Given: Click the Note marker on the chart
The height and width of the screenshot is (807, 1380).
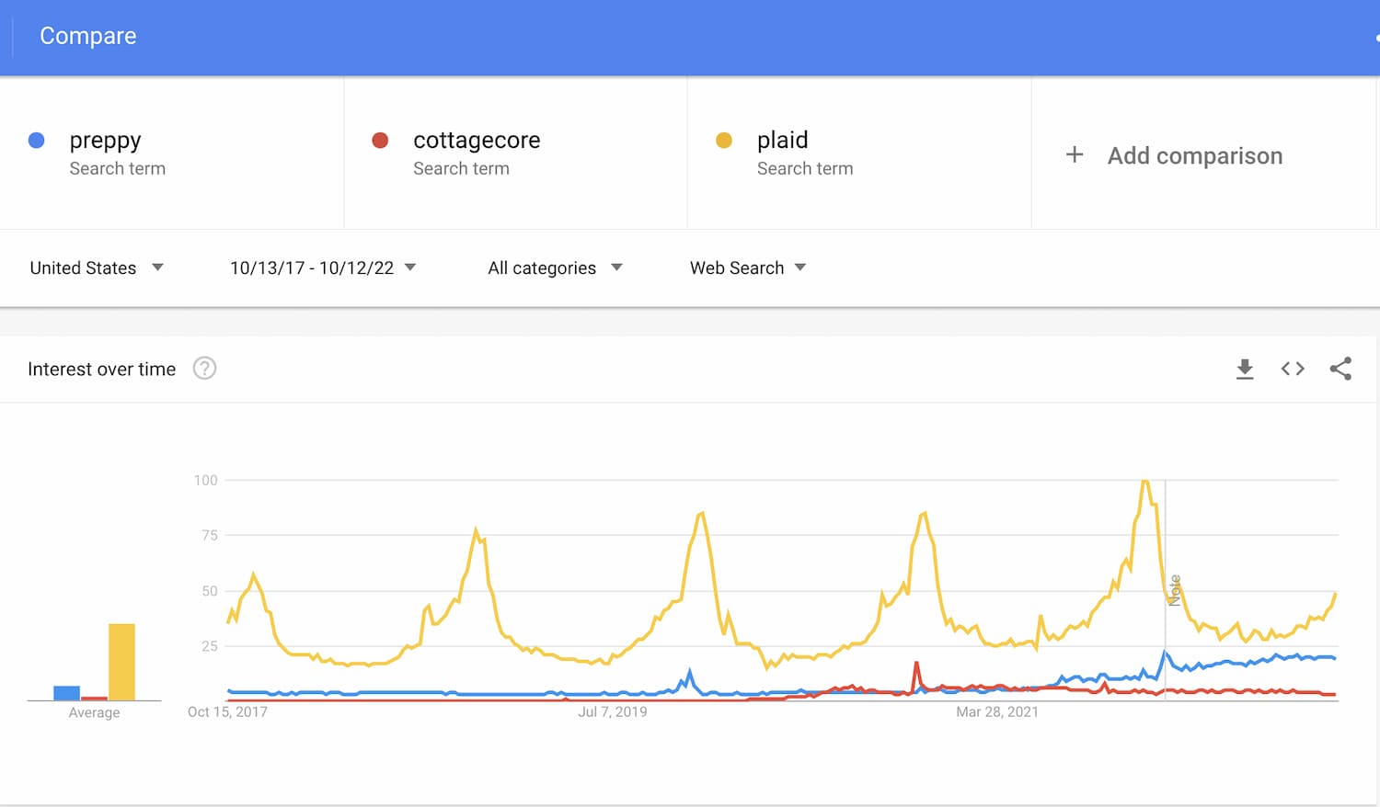Looking at the screenshot, I should click(x=1174, y=590).
